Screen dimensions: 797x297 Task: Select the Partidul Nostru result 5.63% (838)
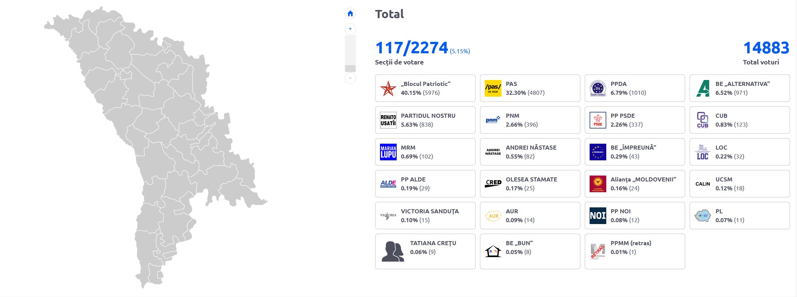[417, 125]
